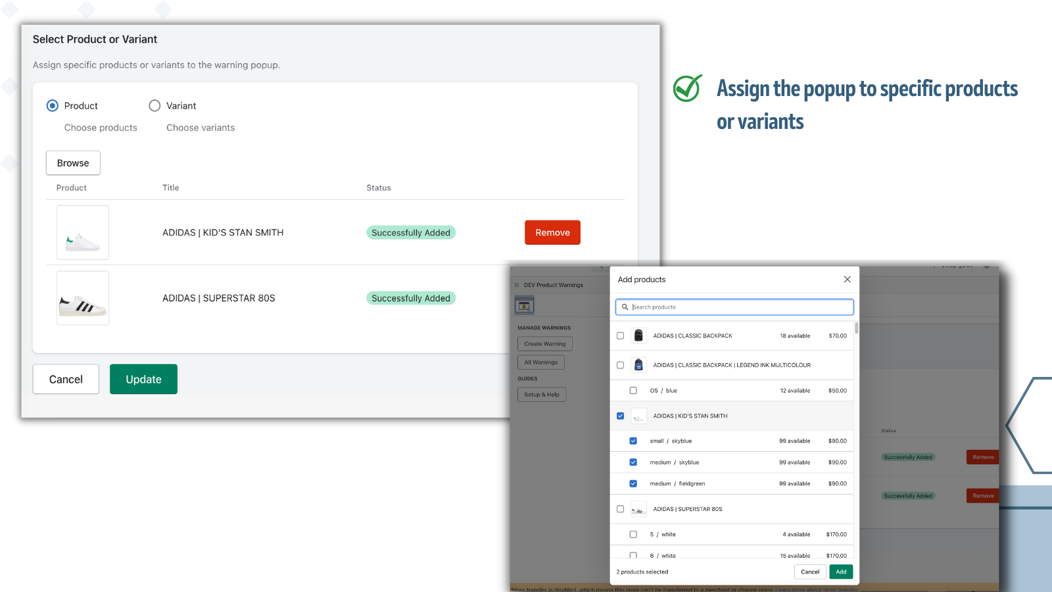Check the ADIDAS | CLASSIC BACKPACK checkbox
The width and height of the screenshot is (1052, 592).
[x=620, y=335]
